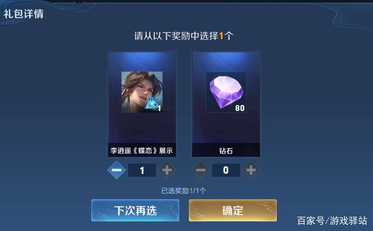373x231 pixels.
Task: Click the 钻石 label under the gem
Action: 226,150
